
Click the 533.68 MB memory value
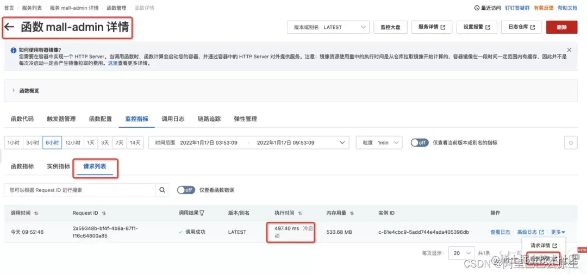coord(339,232)
